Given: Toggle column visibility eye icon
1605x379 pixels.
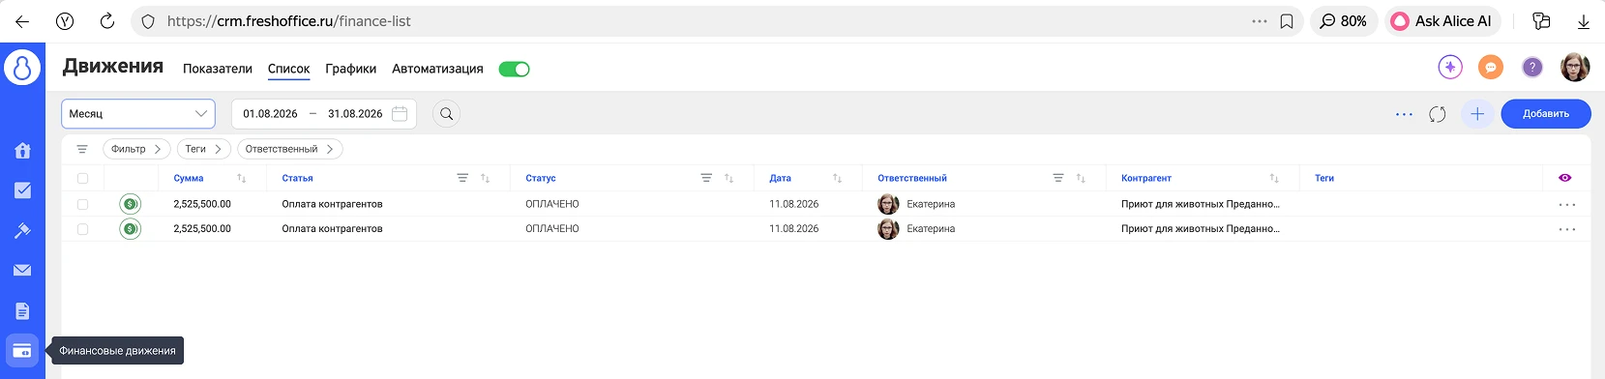Looking at the screenshot, I should click(x=1565, y=178).
